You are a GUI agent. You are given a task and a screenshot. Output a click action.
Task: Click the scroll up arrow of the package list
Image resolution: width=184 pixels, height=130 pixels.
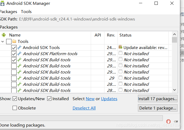(175, 34)
